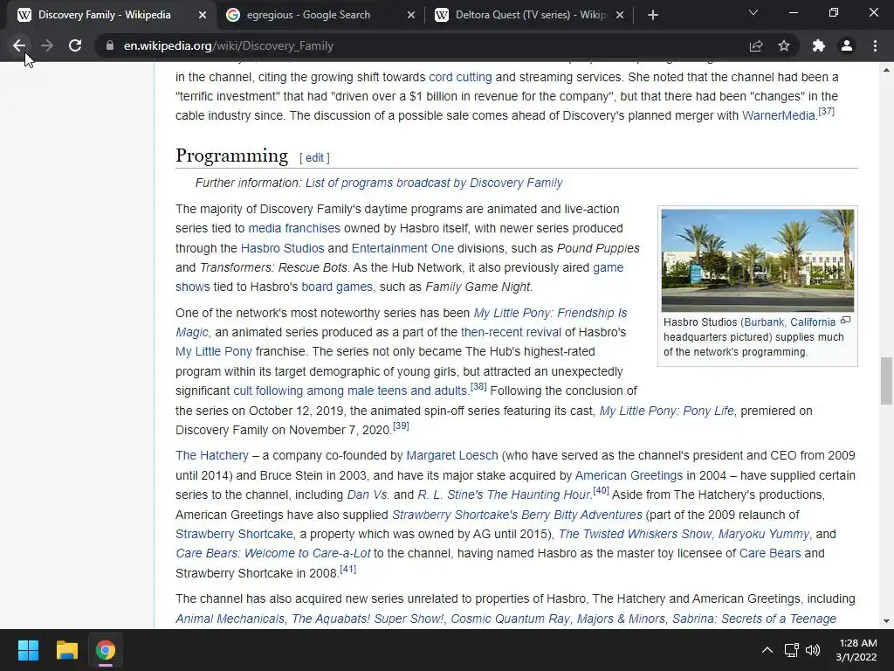Open the board games link
The image size is (894, 671).
pyautogui.click(x=337, y=287)
